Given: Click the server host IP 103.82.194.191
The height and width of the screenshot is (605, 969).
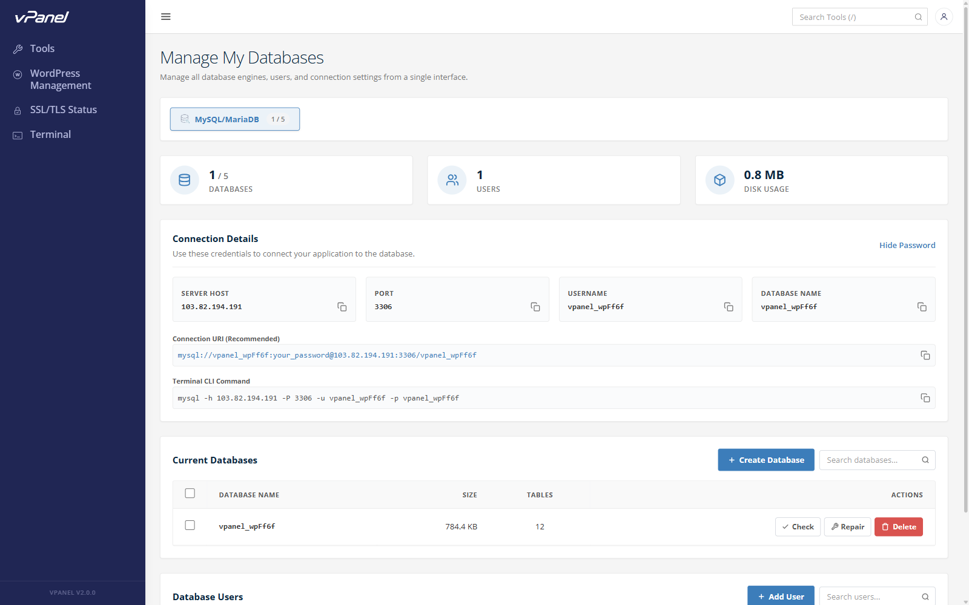Looking at the screenshot, I should (211, 307).
